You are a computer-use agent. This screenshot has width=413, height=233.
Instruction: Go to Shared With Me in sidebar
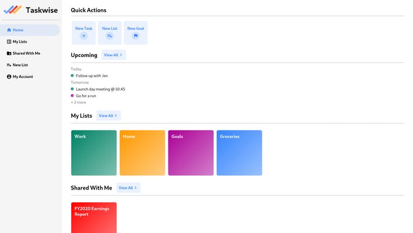[x=30, y=53]
